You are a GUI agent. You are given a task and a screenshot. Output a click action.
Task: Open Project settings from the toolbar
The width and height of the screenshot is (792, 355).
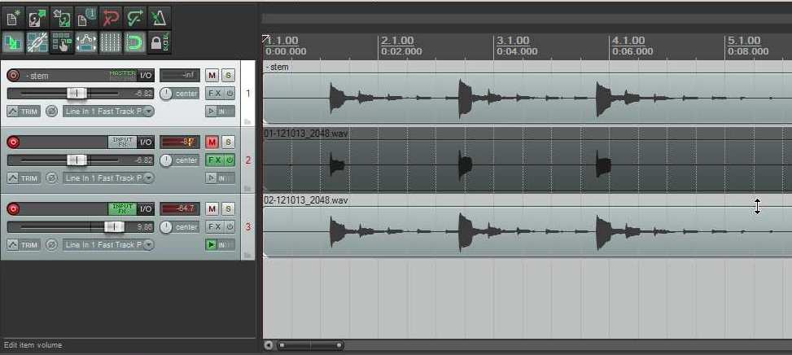pyautogui.click(x=85, y=18)
